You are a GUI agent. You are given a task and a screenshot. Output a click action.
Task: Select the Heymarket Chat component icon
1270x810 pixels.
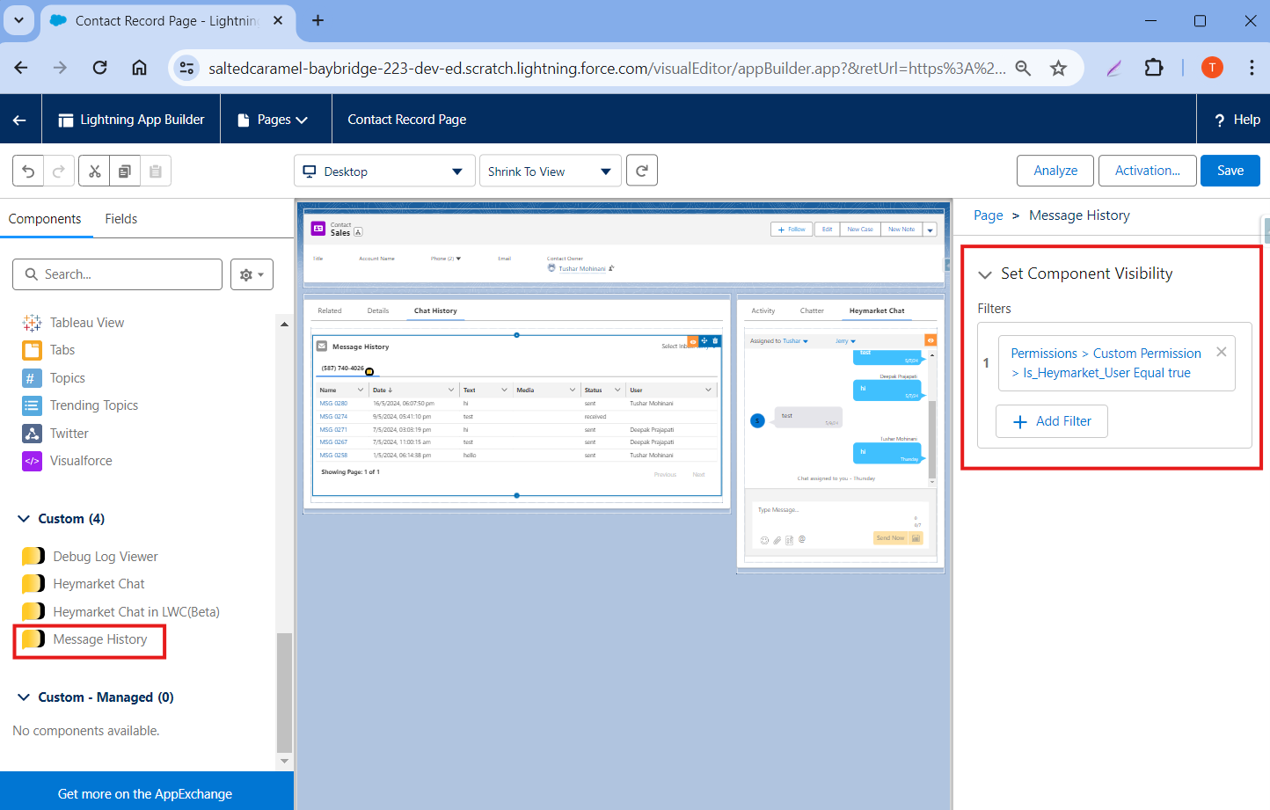coord(33,583)
